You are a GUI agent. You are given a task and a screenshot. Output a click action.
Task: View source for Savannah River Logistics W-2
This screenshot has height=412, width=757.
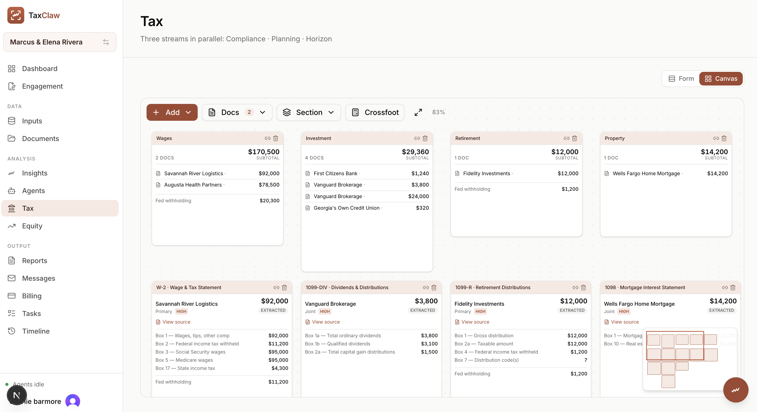[x=173, y=322]
